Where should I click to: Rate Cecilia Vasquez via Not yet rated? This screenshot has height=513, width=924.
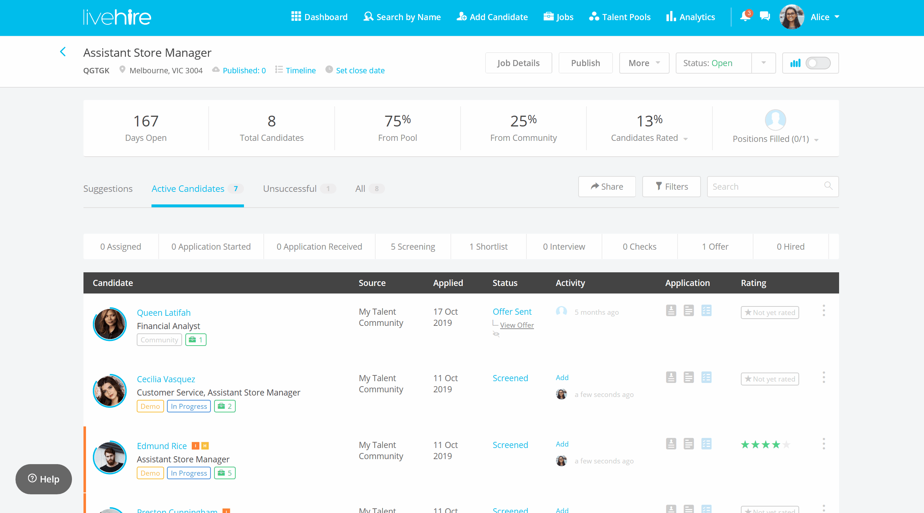click(770, 379)
